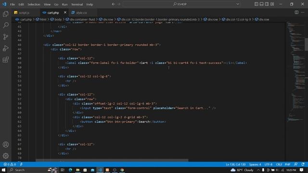The width and height of the screenshot is (308, 173).
Task: Change language mode via PHP
Action: pyautogui.click(x=288, y=164)
